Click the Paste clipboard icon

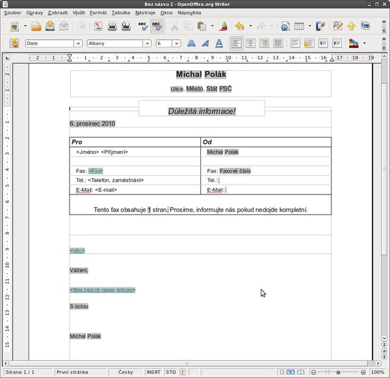coord(201,26)
